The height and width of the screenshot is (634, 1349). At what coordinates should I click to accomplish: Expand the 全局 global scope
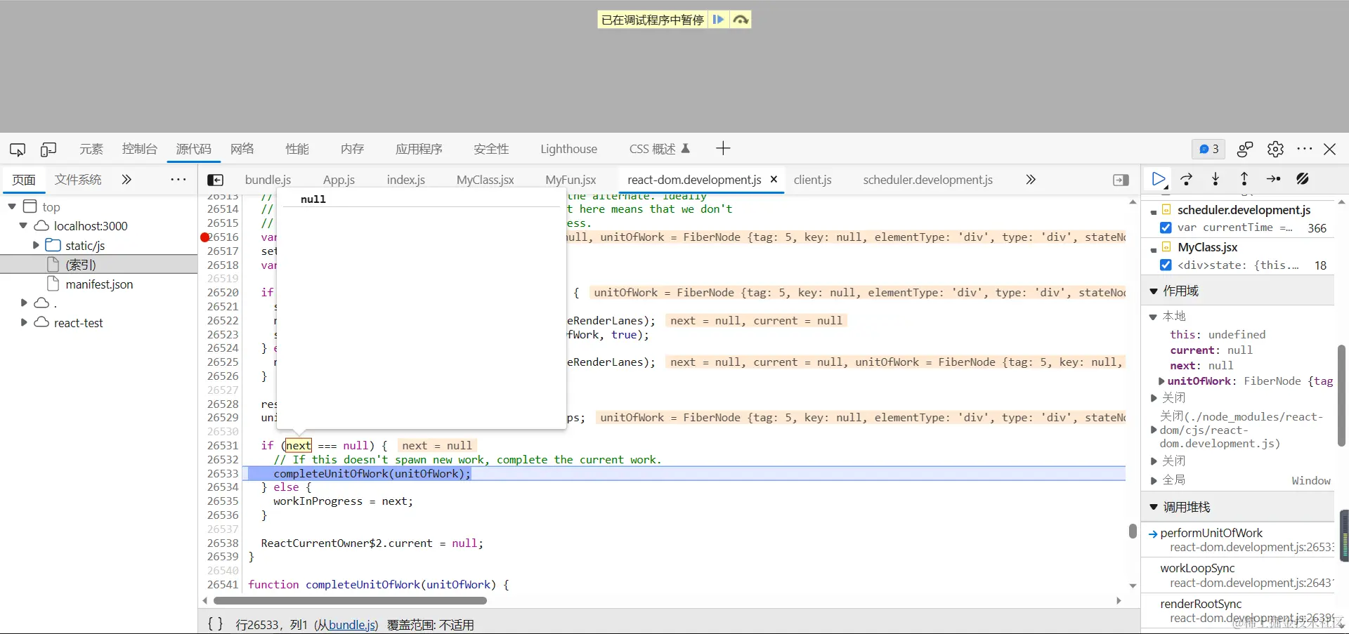[x=1154, y=480]
